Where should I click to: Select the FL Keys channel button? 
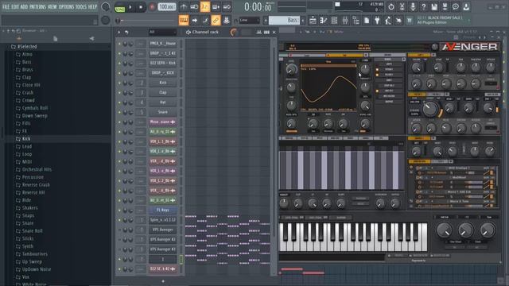162,210
